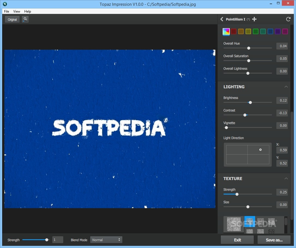Click the Overall Hue value field 0.04
The width and height of the screenshot is (296, 248).
282,46
